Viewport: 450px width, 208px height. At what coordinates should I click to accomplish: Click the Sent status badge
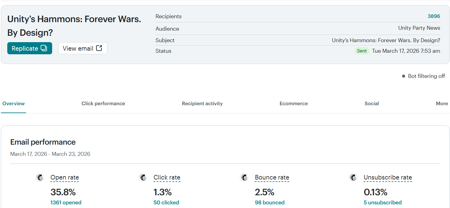(x=362, y=51)
